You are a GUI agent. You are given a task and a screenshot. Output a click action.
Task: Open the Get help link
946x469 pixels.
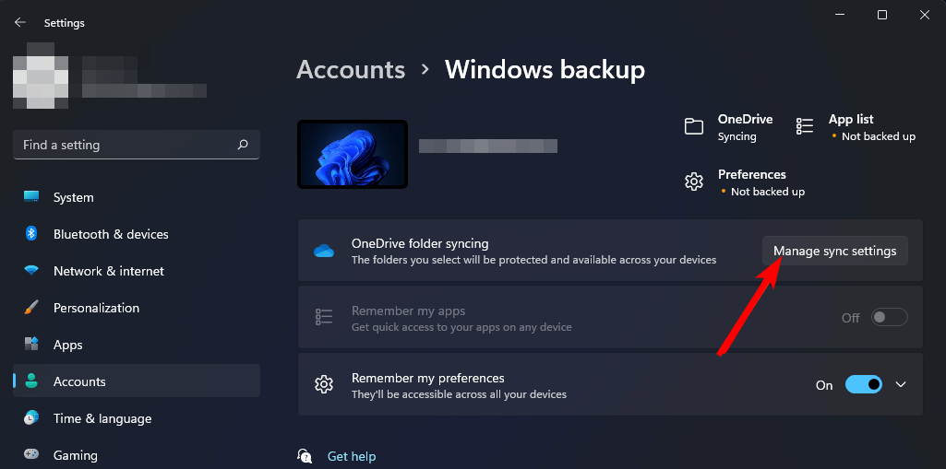tap(352, 456)
